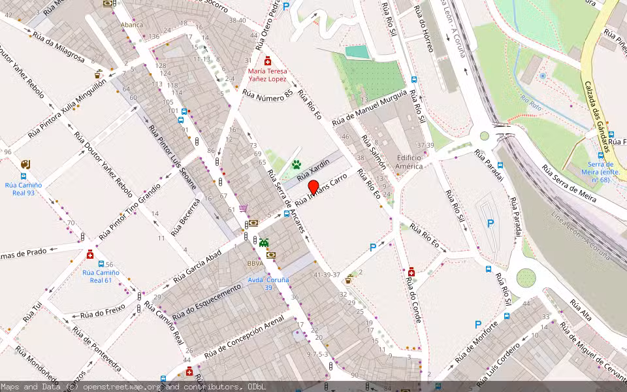The height and width of the screenshot is (392, 627).
Task: Select the bus stop icon above Rúa Camiño Real 61
Action: (101, 264)
